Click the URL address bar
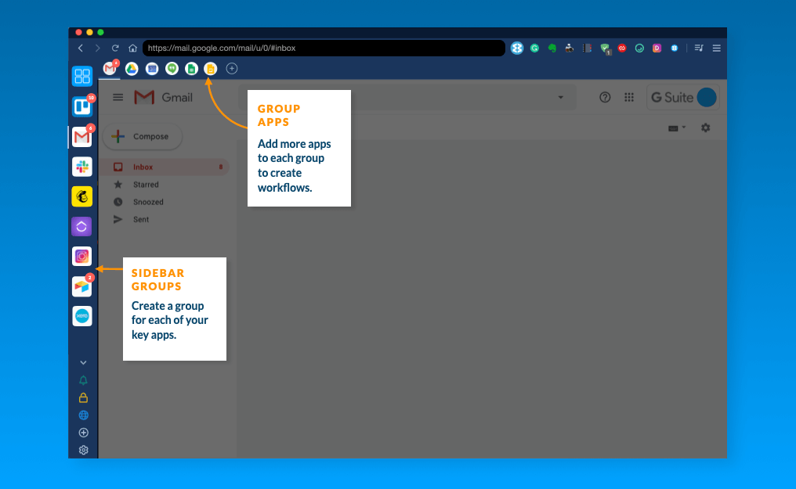 [x=323, y=48]
